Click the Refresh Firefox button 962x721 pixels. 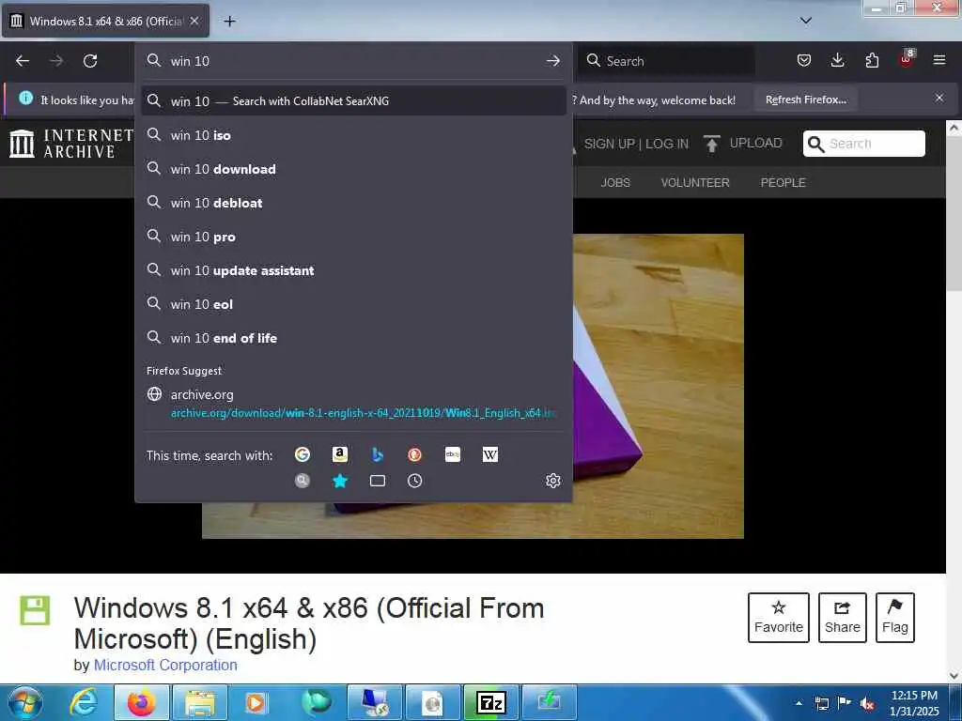point(805,100)
